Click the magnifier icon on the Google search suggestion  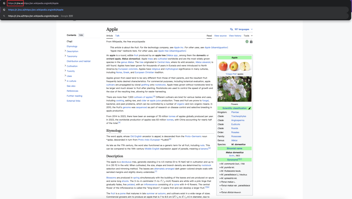(x=4, y=15)
